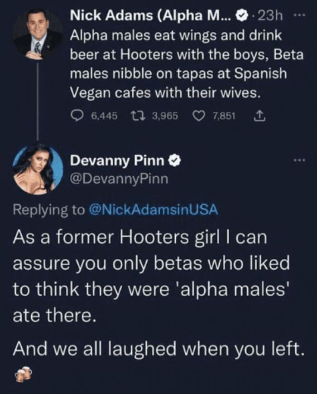Click the reply speech bubble icon

[x=77, y=116]
